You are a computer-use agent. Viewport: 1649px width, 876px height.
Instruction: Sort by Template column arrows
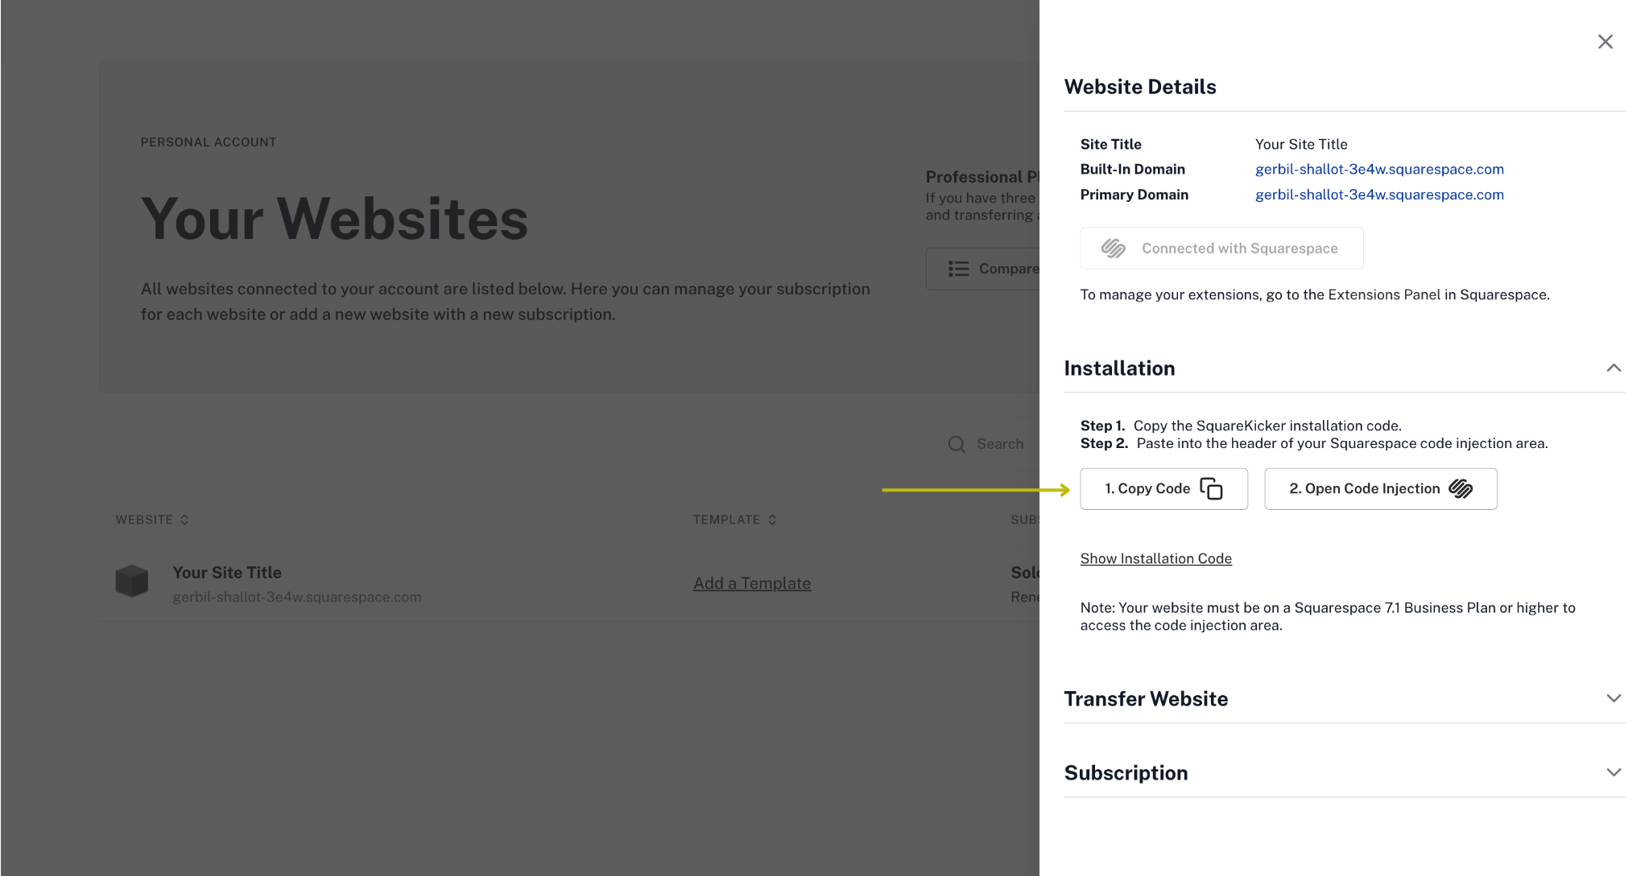[772, 520]
